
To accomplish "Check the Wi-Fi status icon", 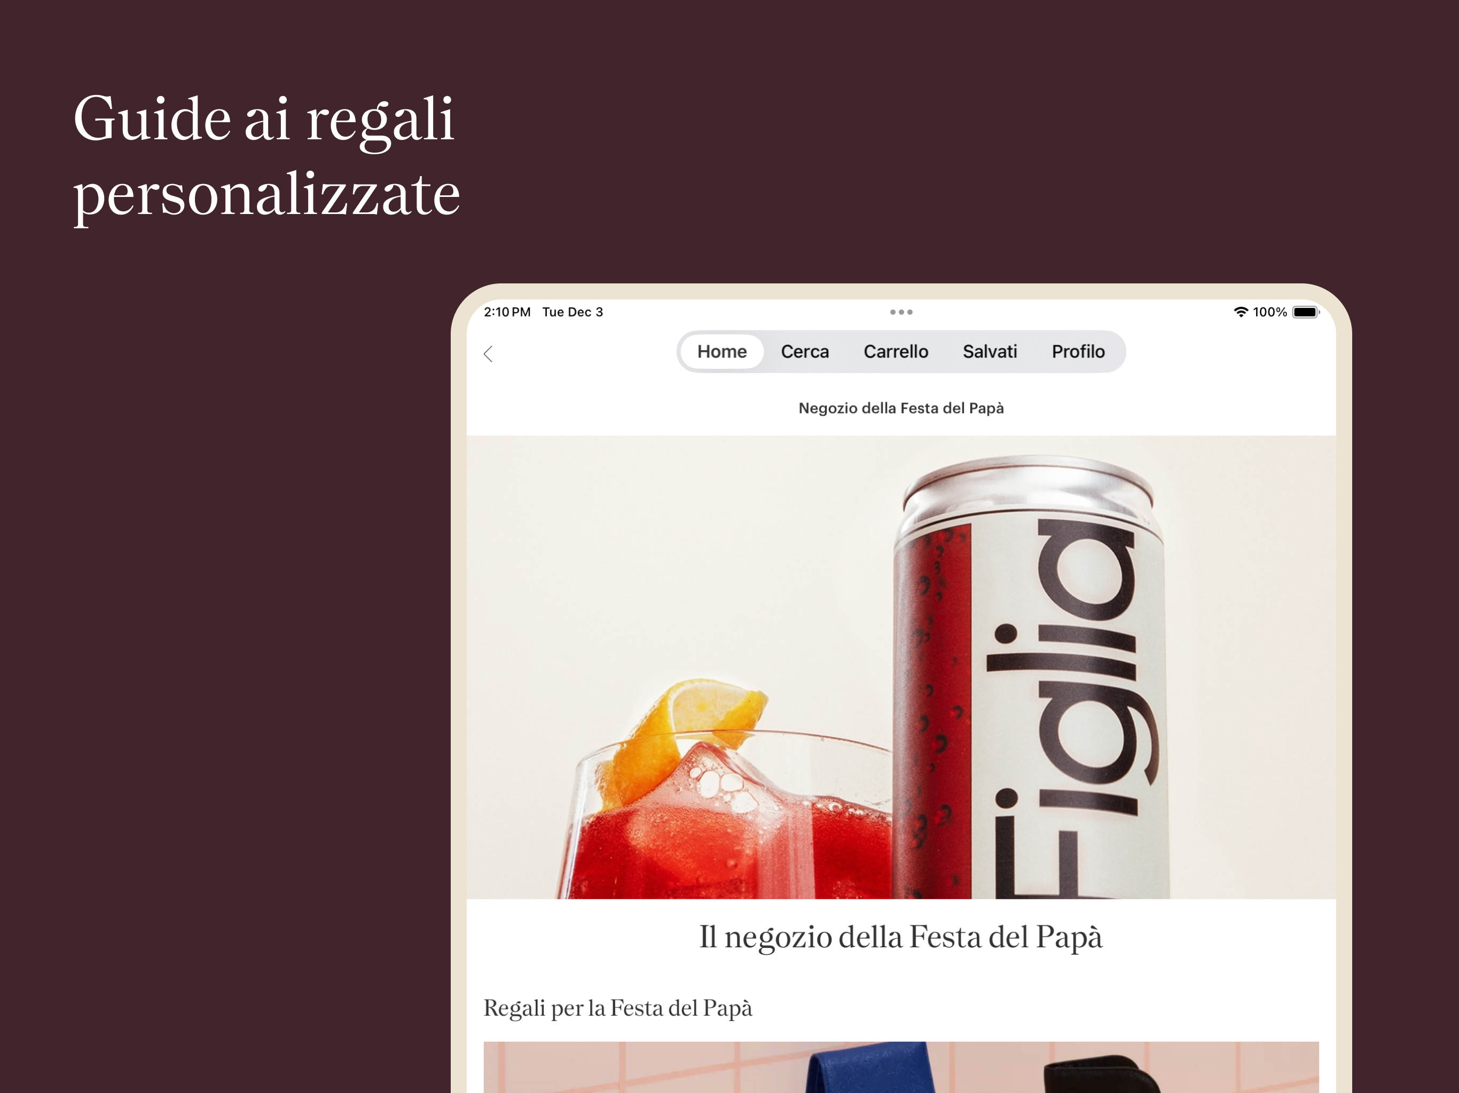I will 1241,312.
